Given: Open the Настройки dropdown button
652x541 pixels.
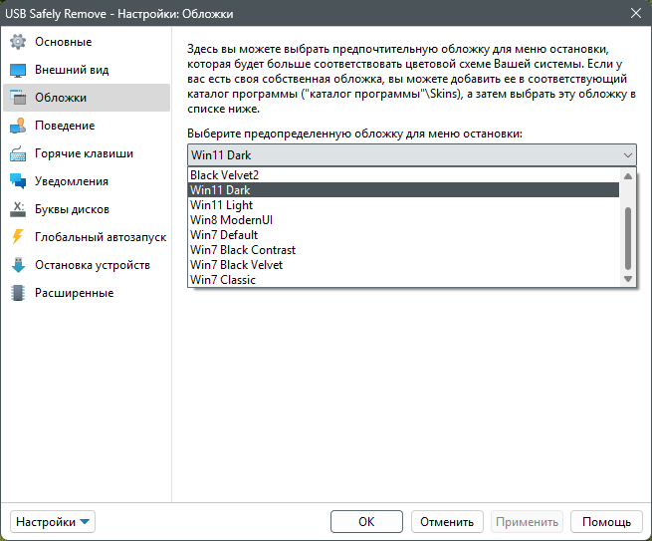Looking at the screenshot, I should pos(53,521).
